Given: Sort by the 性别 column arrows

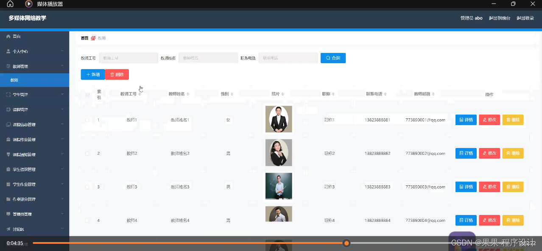Looking at the screenshot, I should coord(232,94).
